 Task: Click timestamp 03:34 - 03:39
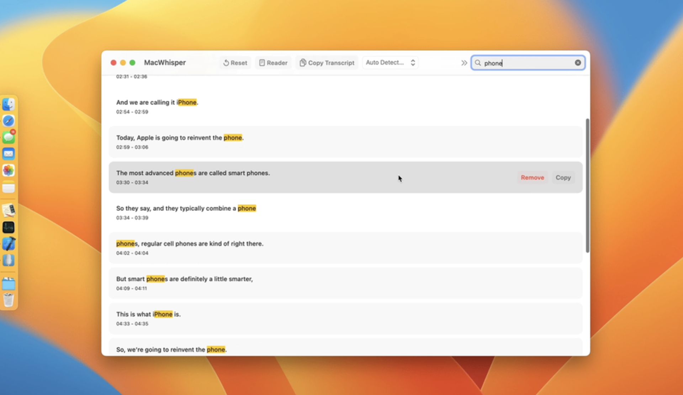coord(132,217)
